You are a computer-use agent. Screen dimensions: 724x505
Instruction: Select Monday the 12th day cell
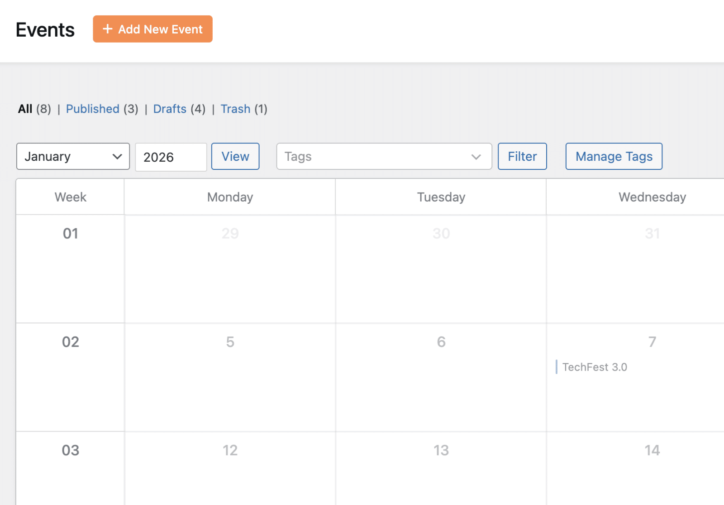230,469
